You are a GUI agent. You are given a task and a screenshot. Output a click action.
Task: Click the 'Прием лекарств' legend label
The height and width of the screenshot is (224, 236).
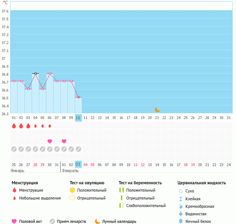[x=71, y=221]
